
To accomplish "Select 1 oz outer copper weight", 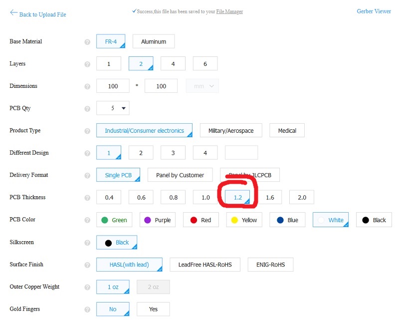I will (113, 287).
